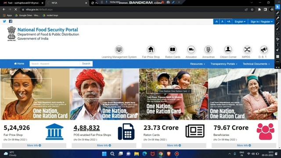Open browser extensions puzzle icon
This screenshot has height=158, width=281.
pos(259,10)
